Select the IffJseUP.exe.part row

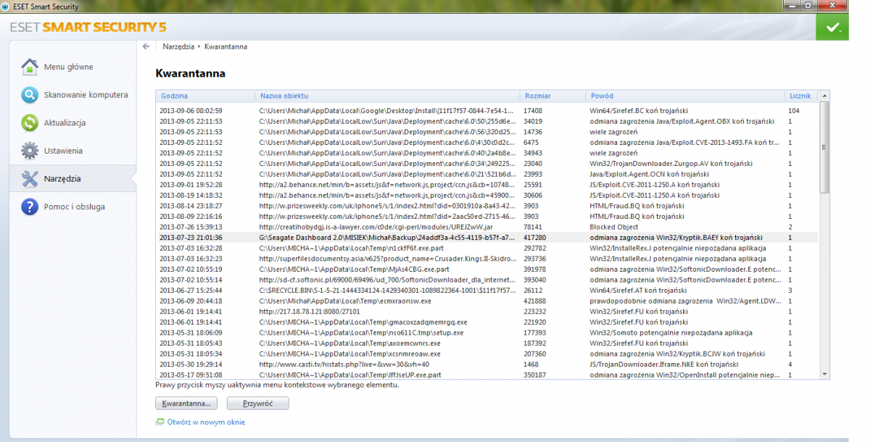point(487,375)
